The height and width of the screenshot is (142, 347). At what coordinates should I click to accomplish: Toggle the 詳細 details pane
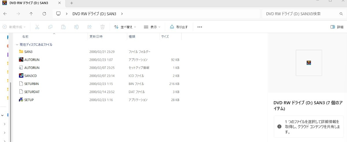click(x=337, y=27)
